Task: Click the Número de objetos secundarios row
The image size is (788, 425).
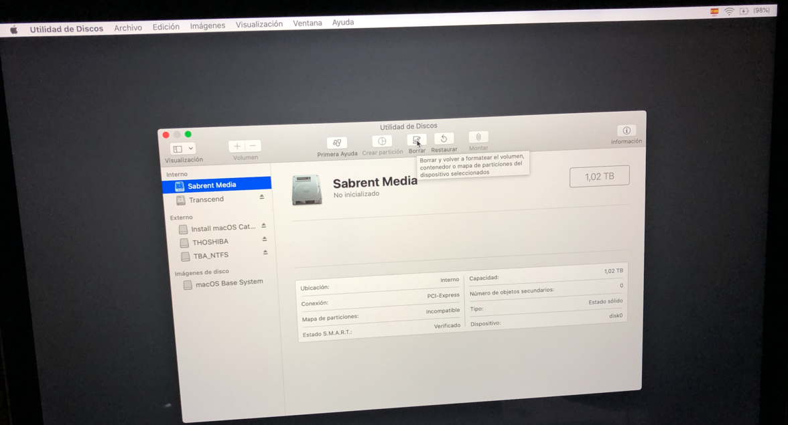Action: (546, 288)
